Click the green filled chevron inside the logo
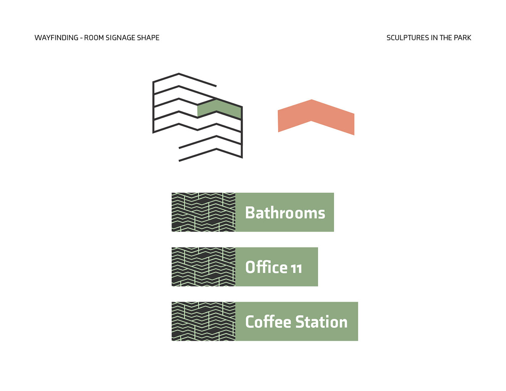This screenshot has width=506, height=391. coord(219,109)
